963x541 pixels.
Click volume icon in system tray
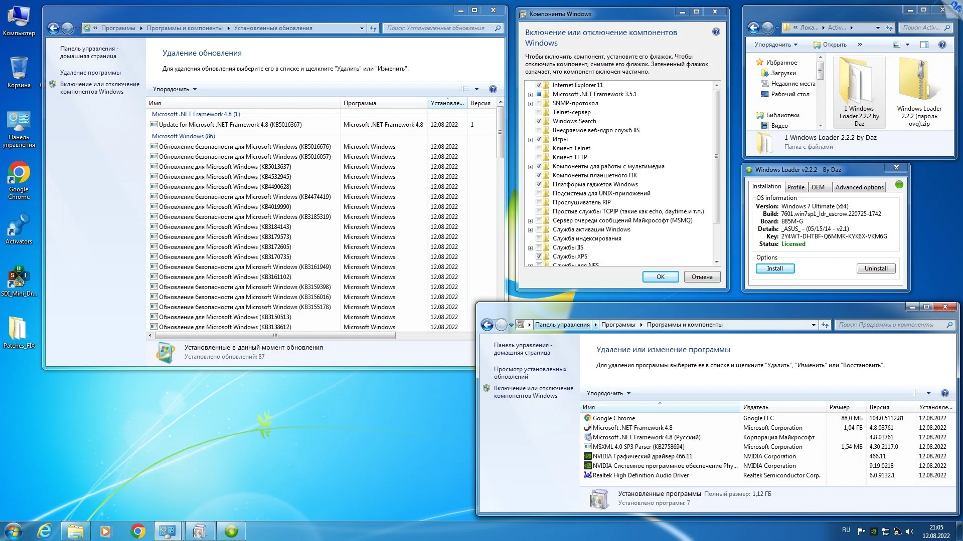click(910, 531)
